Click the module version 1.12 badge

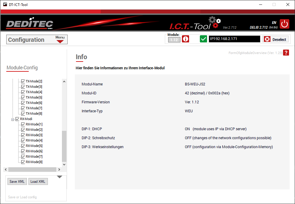point(174,40)
